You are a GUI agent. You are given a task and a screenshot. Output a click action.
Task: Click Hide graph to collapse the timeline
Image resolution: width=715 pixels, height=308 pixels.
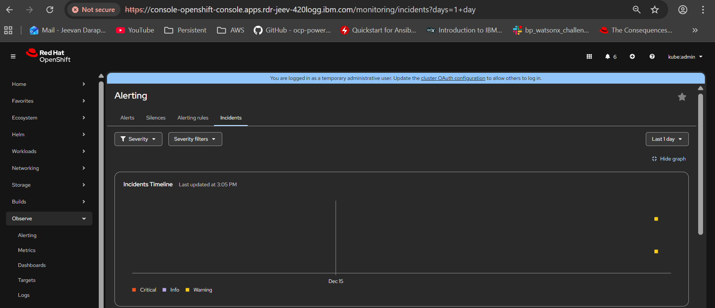[x=669, y=159]
